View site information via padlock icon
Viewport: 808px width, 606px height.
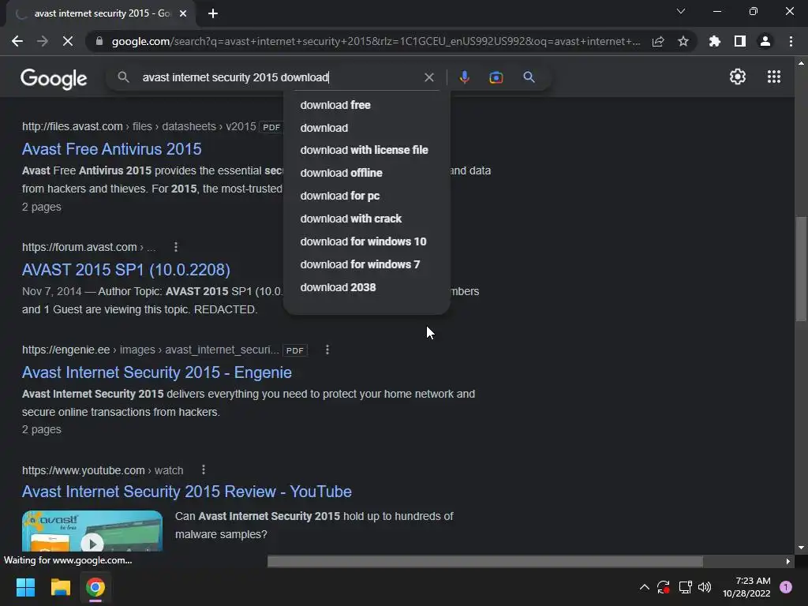pyautogui.click(x=99, y=41)
